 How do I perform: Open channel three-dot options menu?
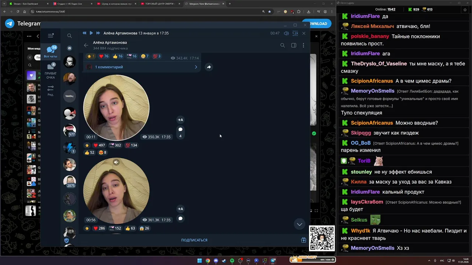(x=303, y=45)
